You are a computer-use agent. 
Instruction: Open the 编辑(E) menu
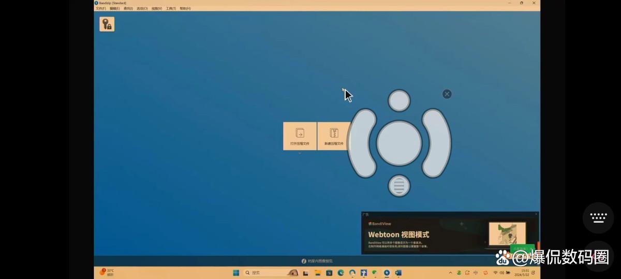point(114,9)
